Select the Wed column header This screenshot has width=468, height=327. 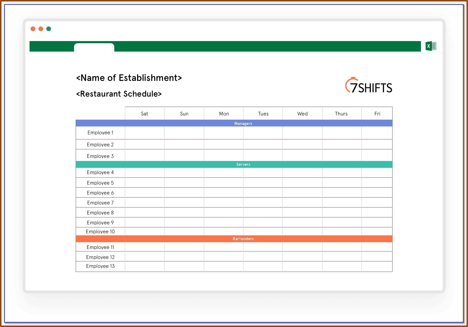point(302,114)
